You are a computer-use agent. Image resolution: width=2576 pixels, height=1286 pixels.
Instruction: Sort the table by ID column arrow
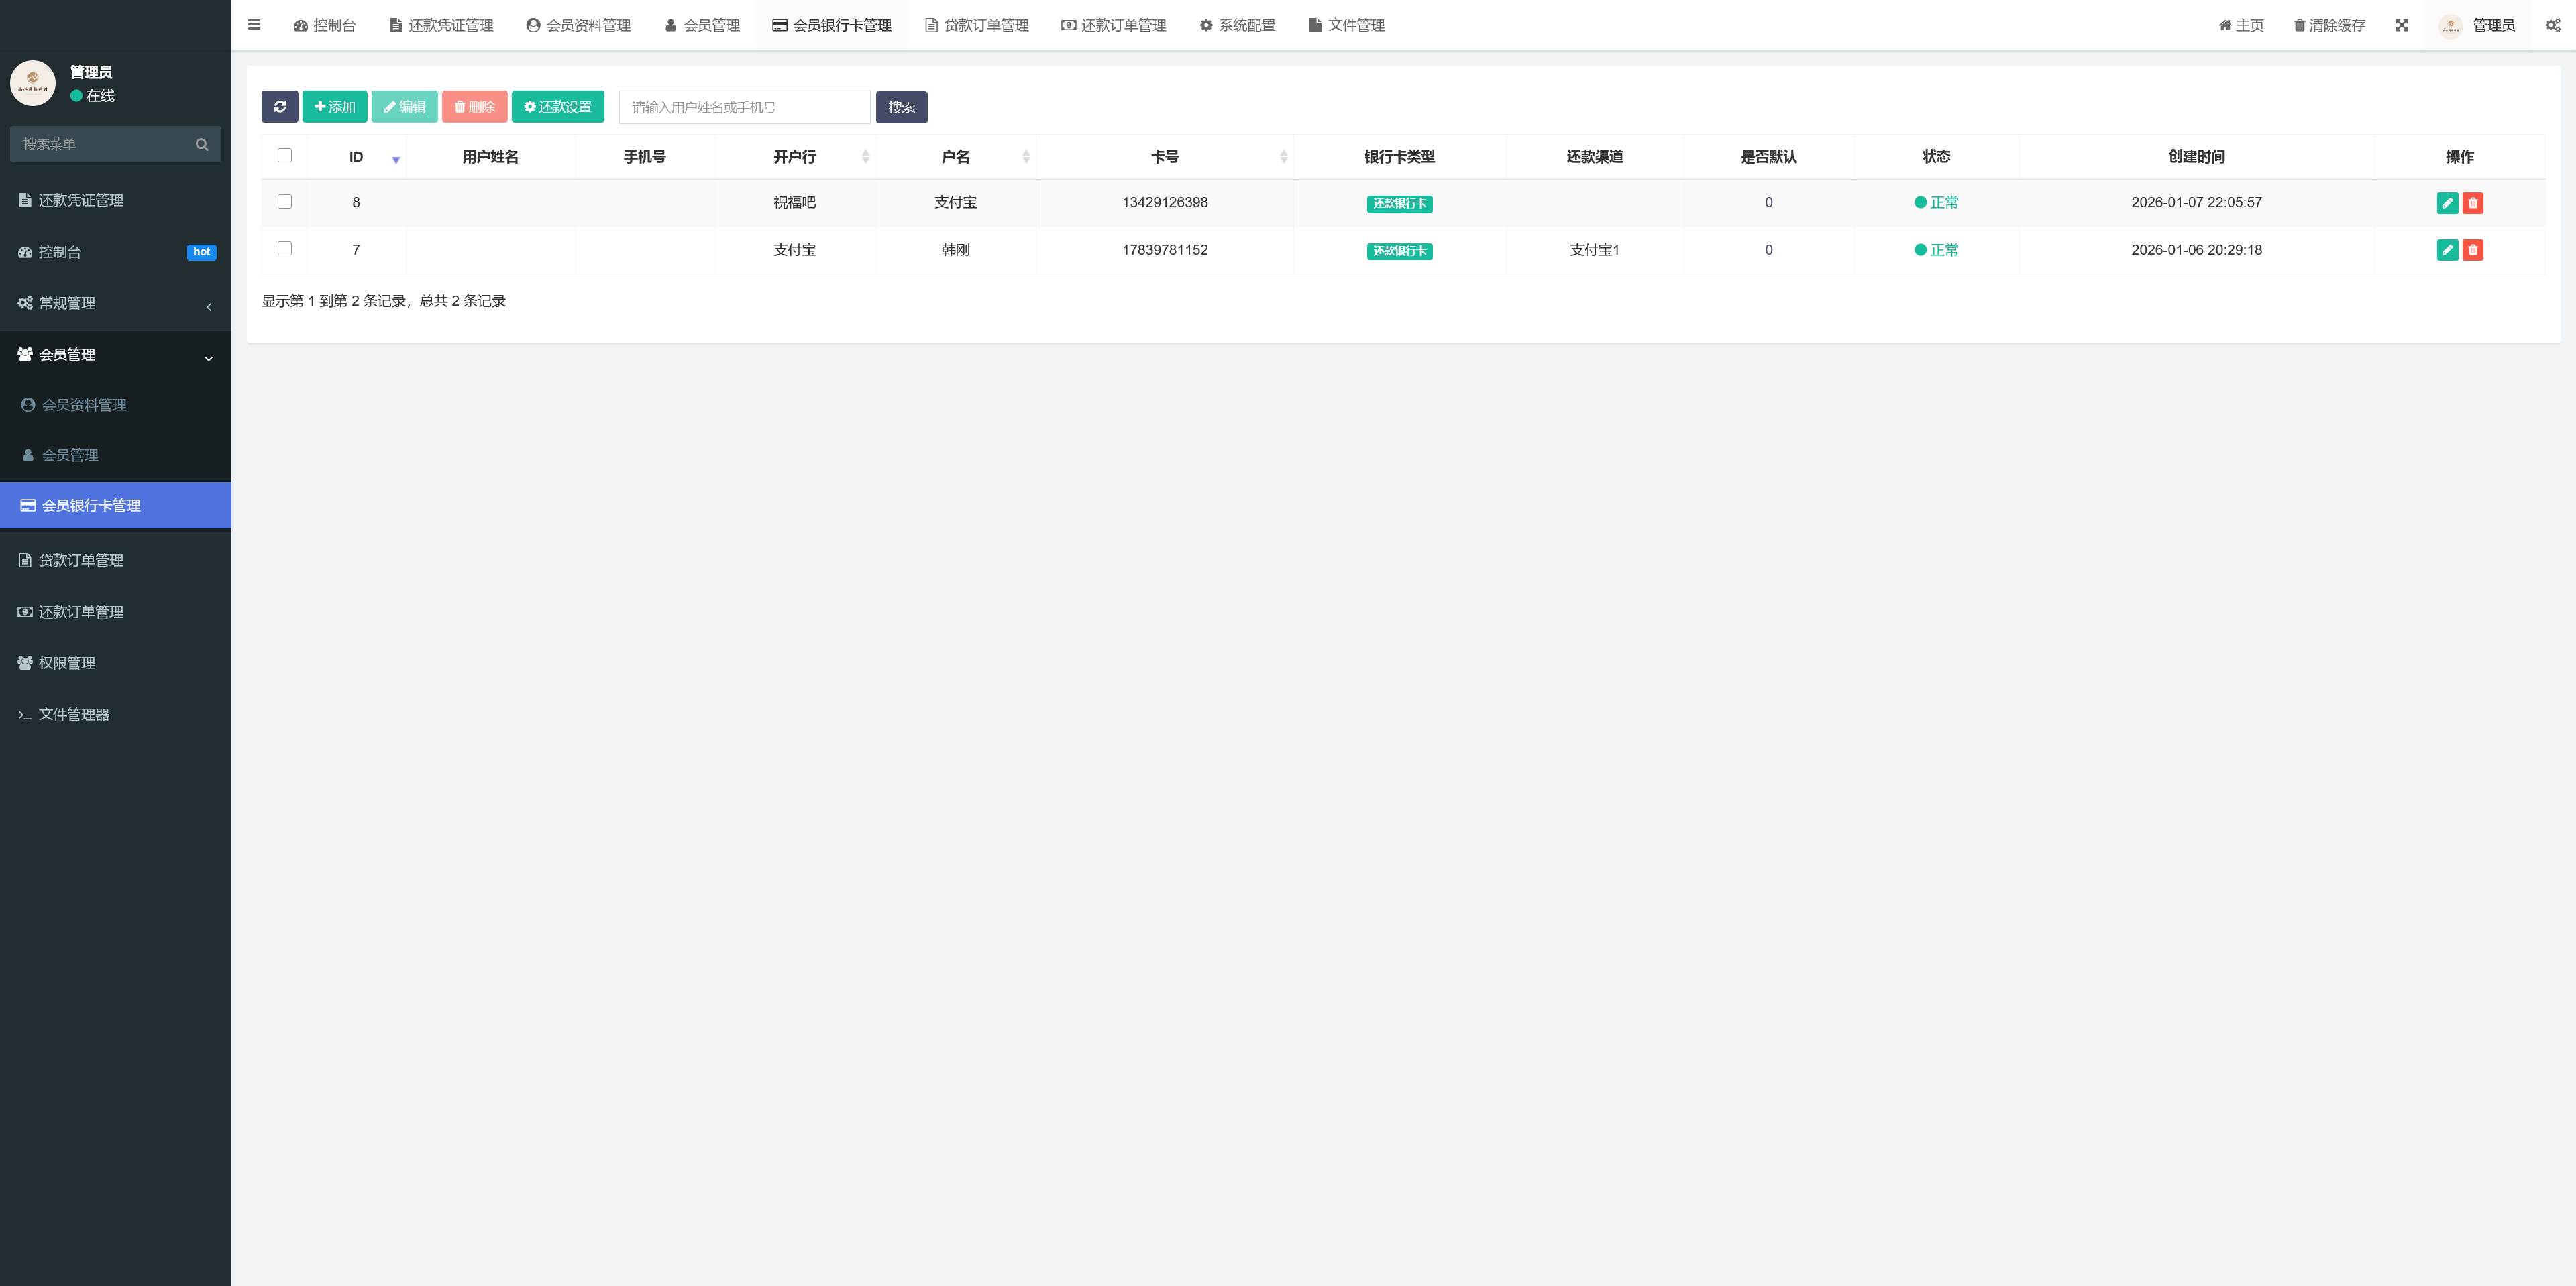(396, 159)
